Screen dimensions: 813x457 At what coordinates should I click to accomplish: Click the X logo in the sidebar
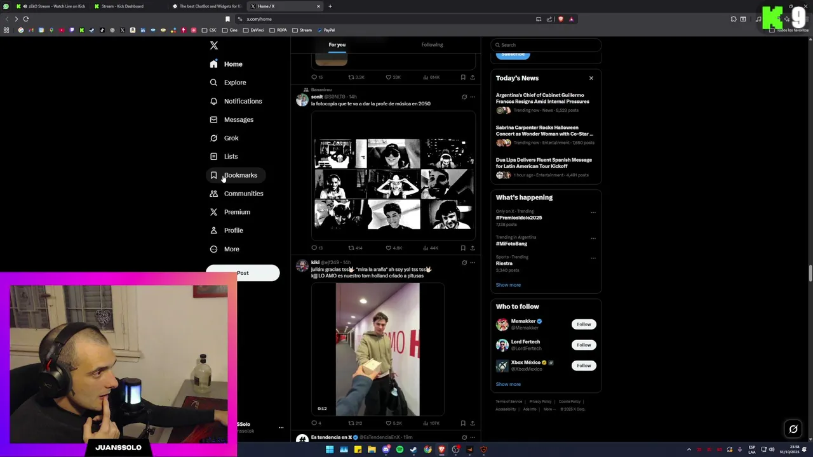(214, 46)
